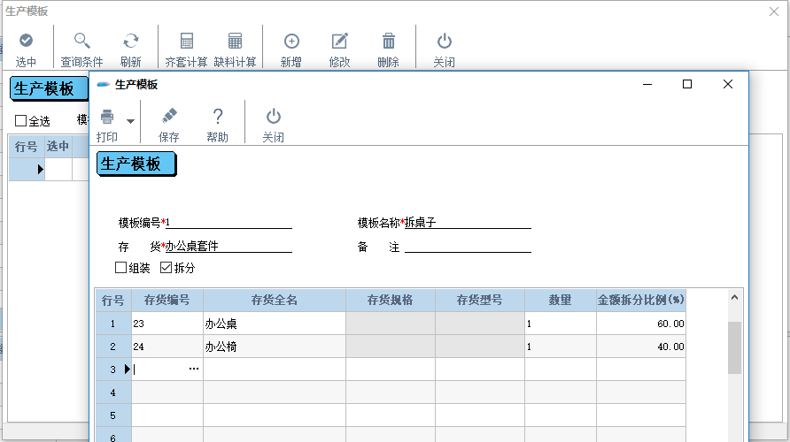
Task: Select row header 4 in the grid
Action: coord(113,392)
